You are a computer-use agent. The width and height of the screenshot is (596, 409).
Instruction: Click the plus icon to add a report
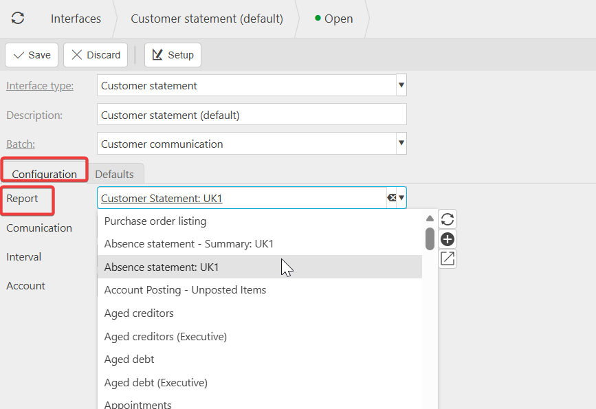point(448,239)
